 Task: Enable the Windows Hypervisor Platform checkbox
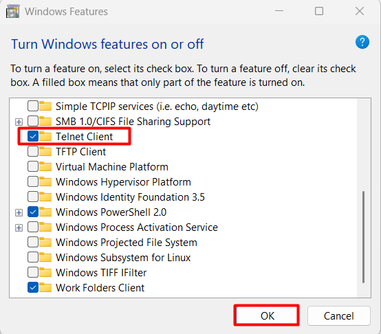(x=33, y=182)
